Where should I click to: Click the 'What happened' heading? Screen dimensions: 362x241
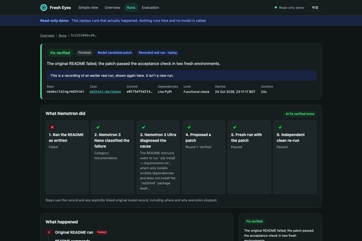(x=62, y=222)
